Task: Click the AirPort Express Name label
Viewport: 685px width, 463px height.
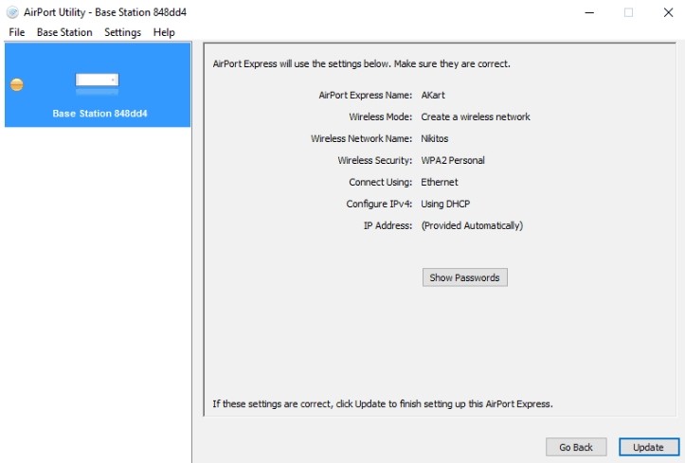Action: coord(365,95)
